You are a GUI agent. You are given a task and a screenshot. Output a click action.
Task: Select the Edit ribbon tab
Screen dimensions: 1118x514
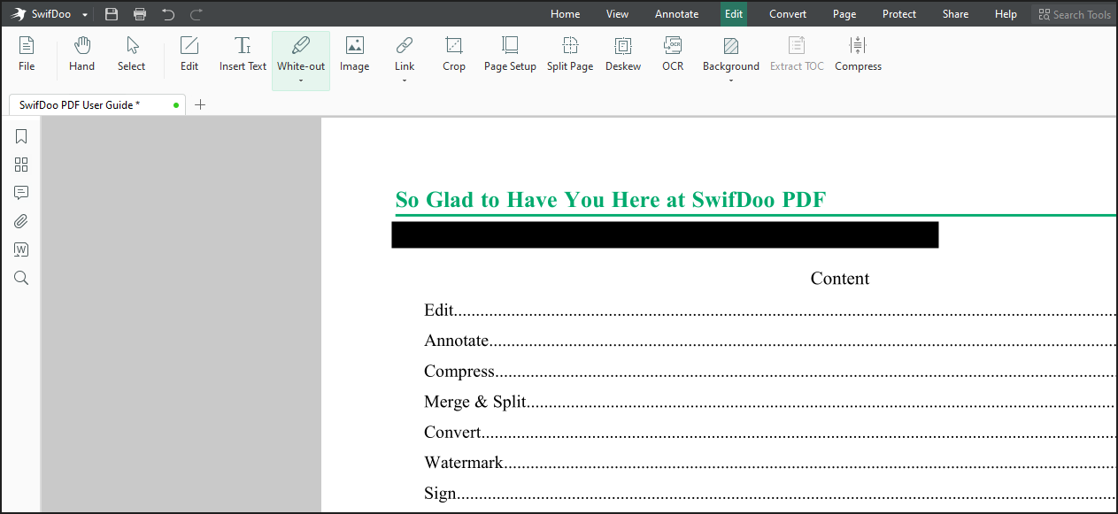pyautogui.click(x=734, y=14)
